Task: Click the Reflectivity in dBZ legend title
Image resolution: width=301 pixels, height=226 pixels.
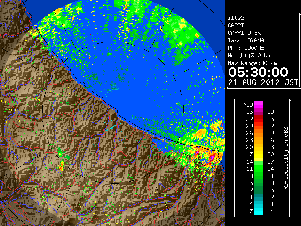Action: (x=286, y=158)
